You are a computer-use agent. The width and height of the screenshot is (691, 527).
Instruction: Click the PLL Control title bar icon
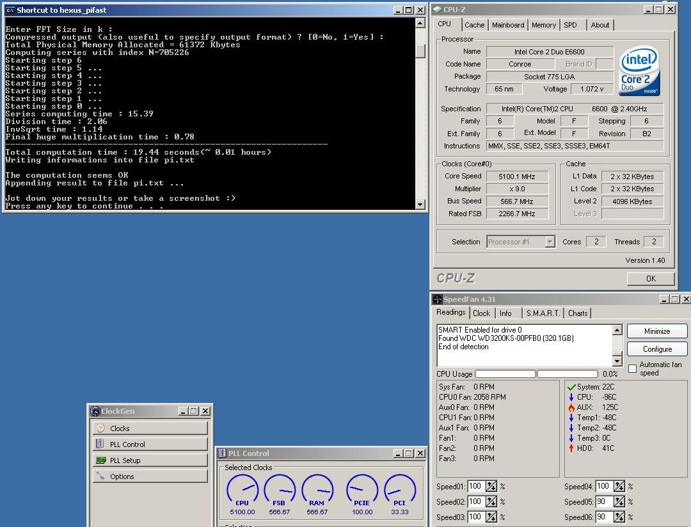click(223, 453)
